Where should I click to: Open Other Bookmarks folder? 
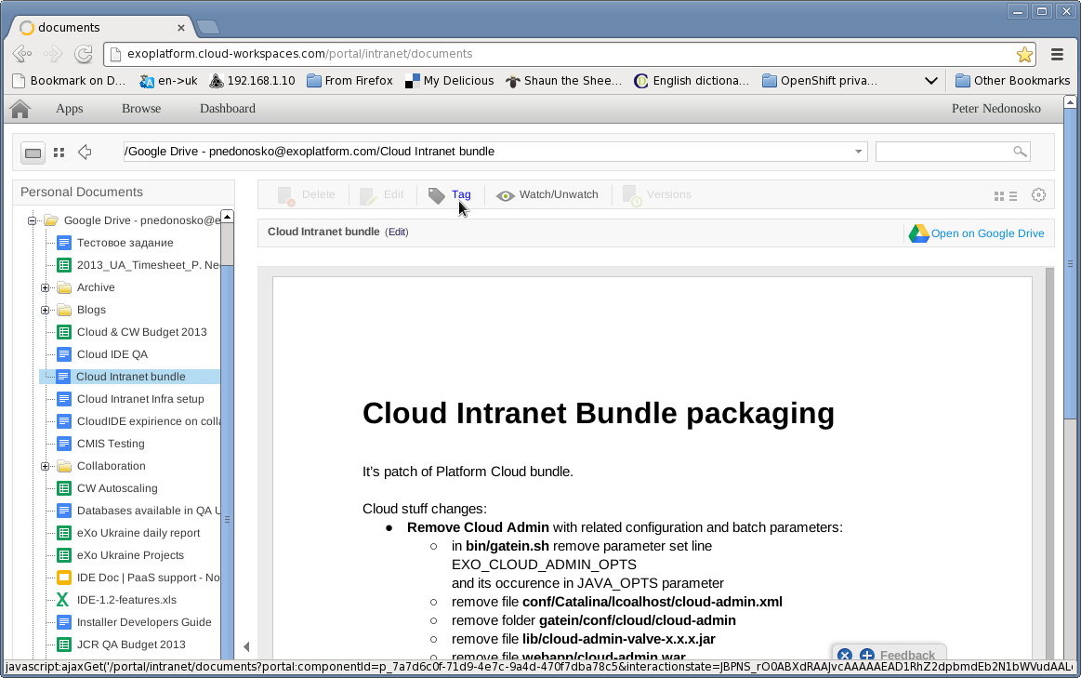1012,81
